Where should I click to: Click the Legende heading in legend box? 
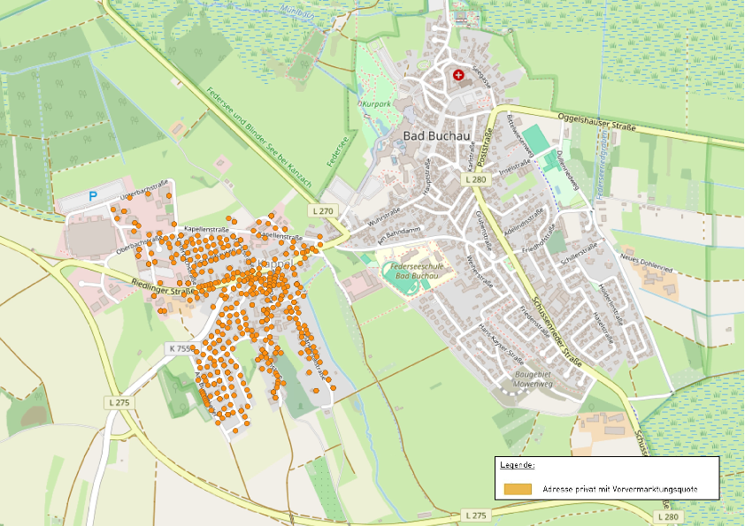point(517,465)
